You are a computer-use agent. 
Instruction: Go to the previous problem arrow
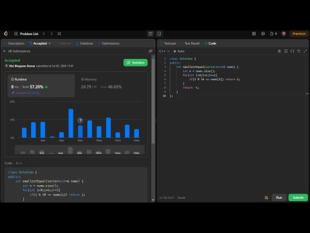click(x=44, y=34)
